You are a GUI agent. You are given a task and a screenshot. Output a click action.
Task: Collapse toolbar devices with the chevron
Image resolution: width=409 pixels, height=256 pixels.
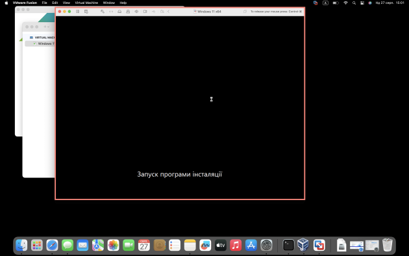pos(169,12)
